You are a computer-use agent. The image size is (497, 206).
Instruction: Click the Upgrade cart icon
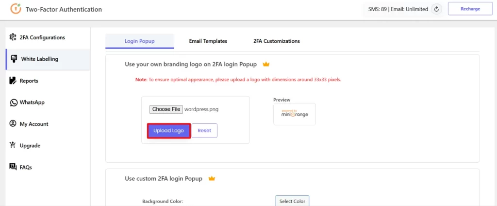point(13,145)
